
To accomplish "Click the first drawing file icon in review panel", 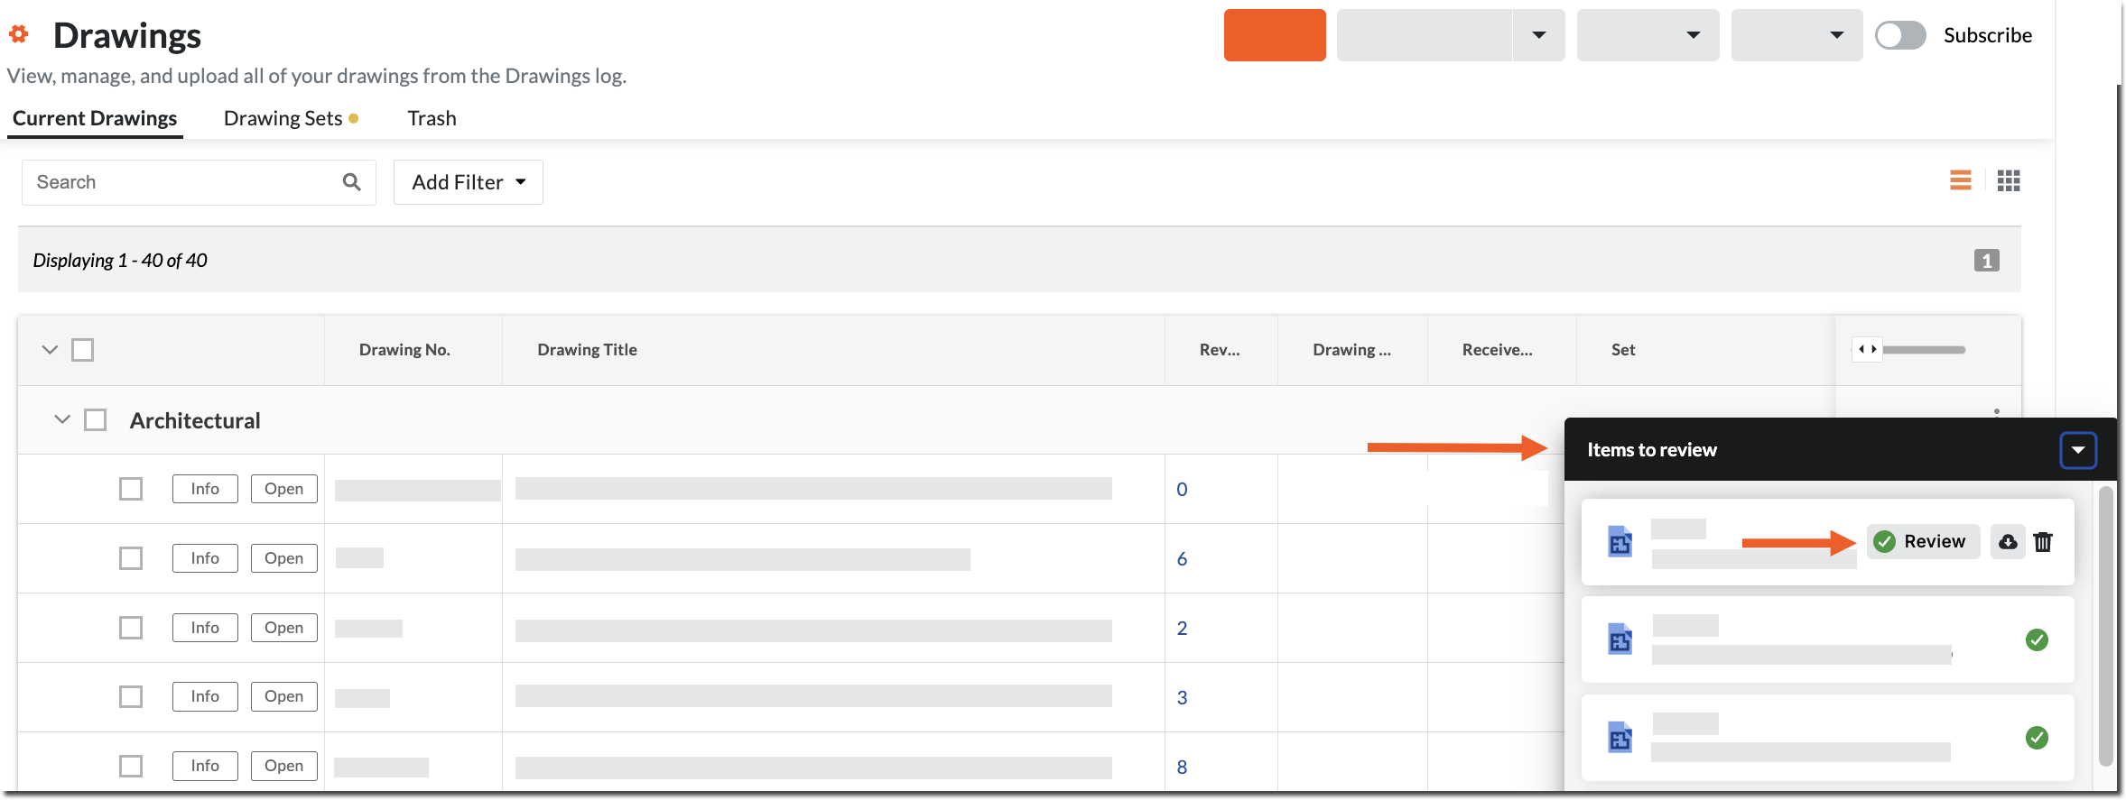I will (x=1620, y=542).
